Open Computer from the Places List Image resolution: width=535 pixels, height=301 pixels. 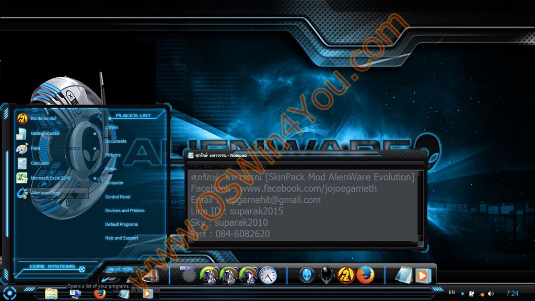pyautogui.click(x=114, y=183)
